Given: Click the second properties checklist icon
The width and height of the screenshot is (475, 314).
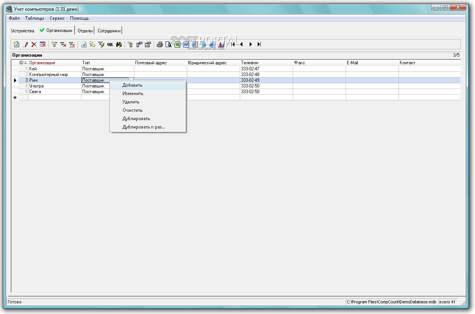Looking at the screenshot, I should 148,44.
